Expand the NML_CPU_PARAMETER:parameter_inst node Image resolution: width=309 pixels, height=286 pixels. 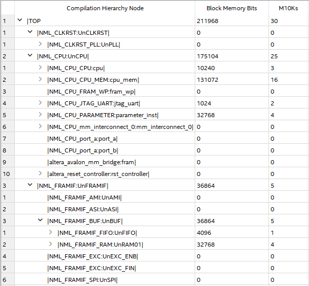pyautogui.click(x=40, y=115)
